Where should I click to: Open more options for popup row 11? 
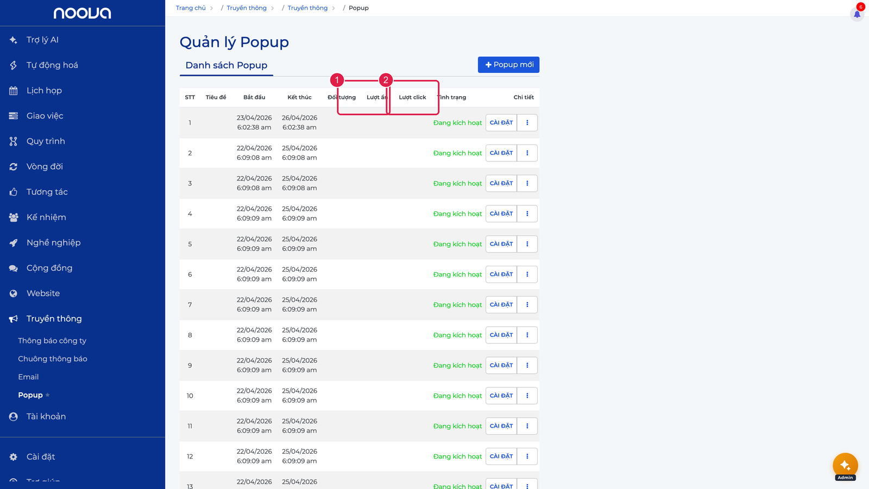click(x=527, y=426)
